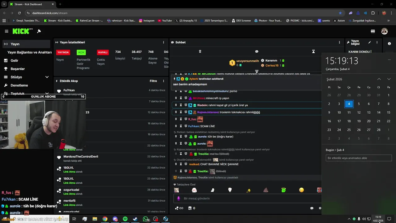The image size is (396, 223).
Task: Open channel points infinity icon below chat
Action: pyautogui.click(x=179, y=208)
